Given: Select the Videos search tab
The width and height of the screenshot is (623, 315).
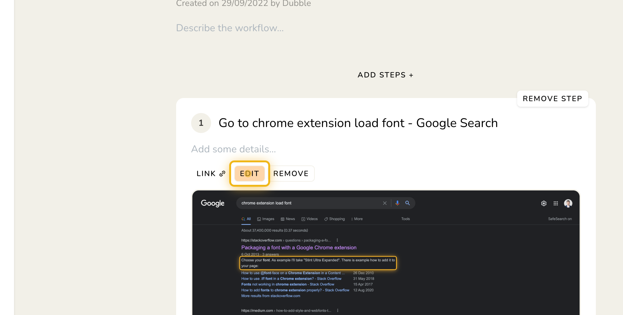Looking at the screenshot, I should click(309, 219).
